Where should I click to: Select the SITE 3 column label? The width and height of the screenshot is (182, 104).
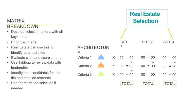(x=169, y=42)
